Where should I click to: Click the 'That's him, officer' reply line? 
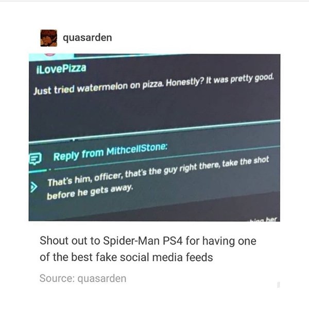pyautogui.click(x=158, y=171)
